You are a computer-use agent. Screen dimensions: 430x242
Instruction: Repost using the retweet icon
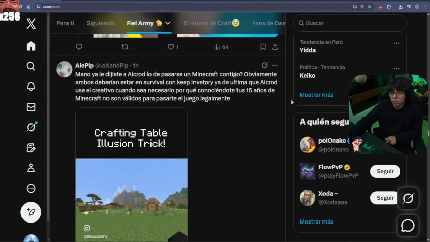click(125, 47)
